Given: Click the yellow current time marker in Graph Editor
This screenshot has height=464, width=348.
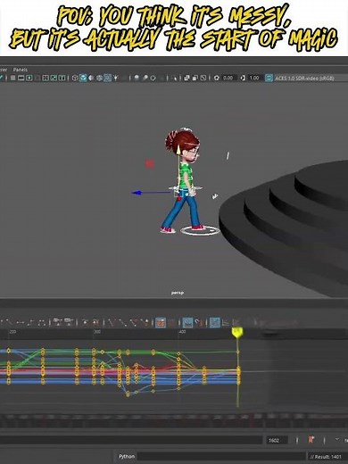Looking at the screenshot, I should point(237,332).
